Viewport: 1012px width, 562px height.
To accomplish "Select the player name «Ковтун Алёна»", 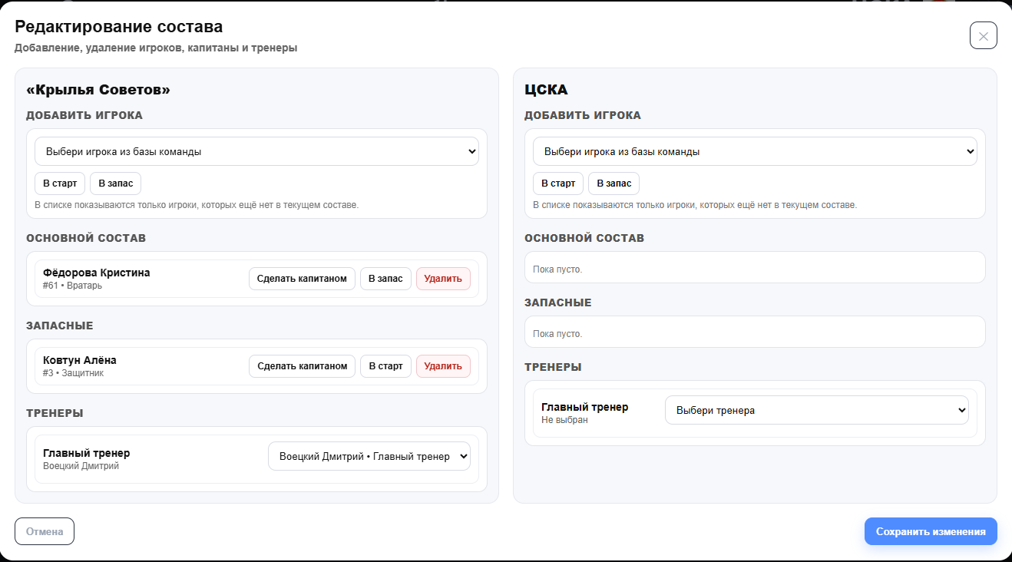I will click(80, 360).
